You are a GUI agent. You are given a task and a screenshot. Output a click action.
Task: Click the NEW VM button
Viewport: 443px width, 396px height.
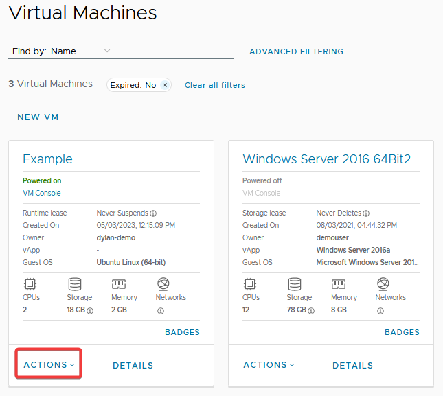coord(38,117)
